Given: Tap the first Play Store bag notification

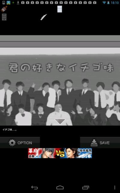Looking at the screenshot, I should pos(23,3).
